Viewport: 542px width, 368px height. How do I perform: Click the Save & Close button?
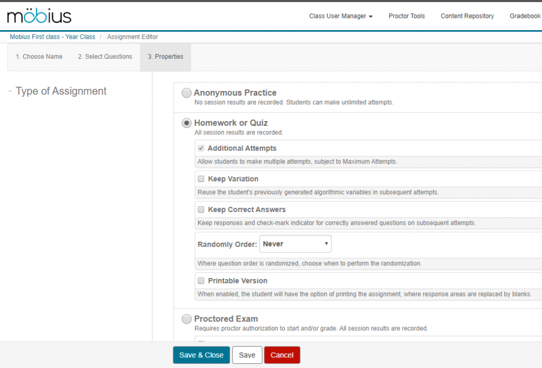coord(201,355)
